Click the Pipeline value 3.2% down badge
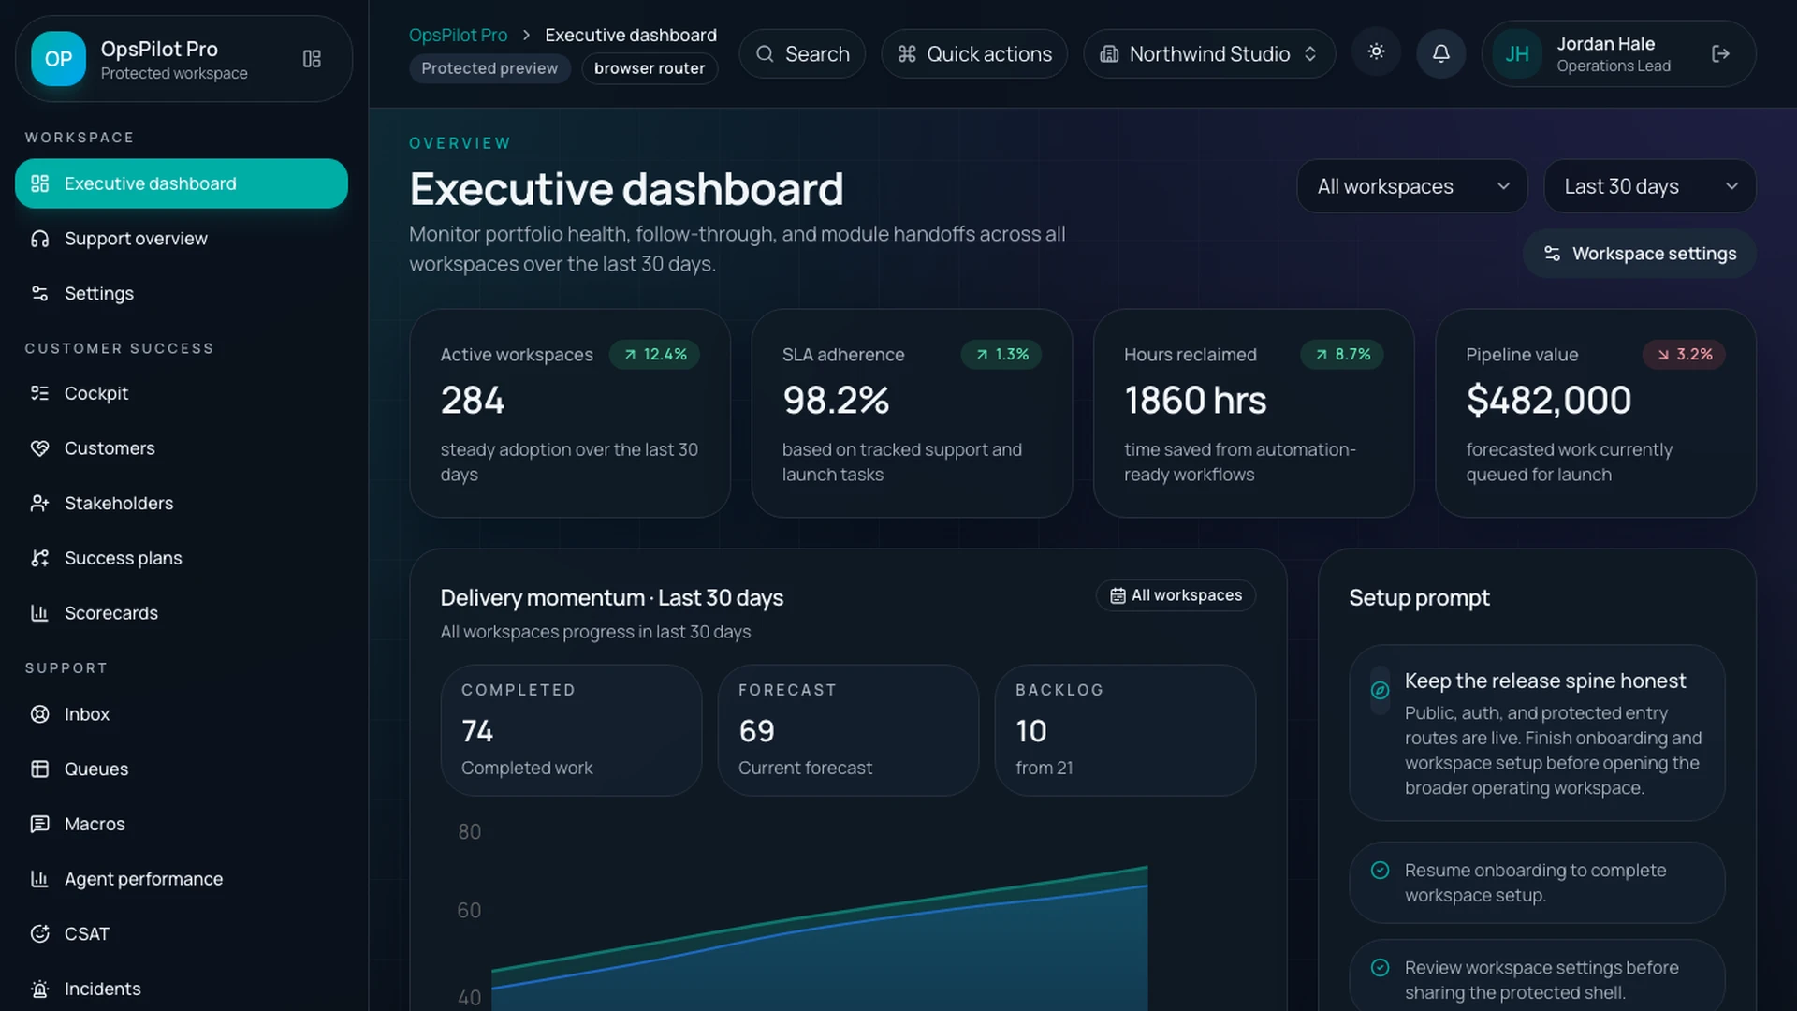Image resolution: width=1797 pixels, height=1011 pixels. (x=1684, y=355)
